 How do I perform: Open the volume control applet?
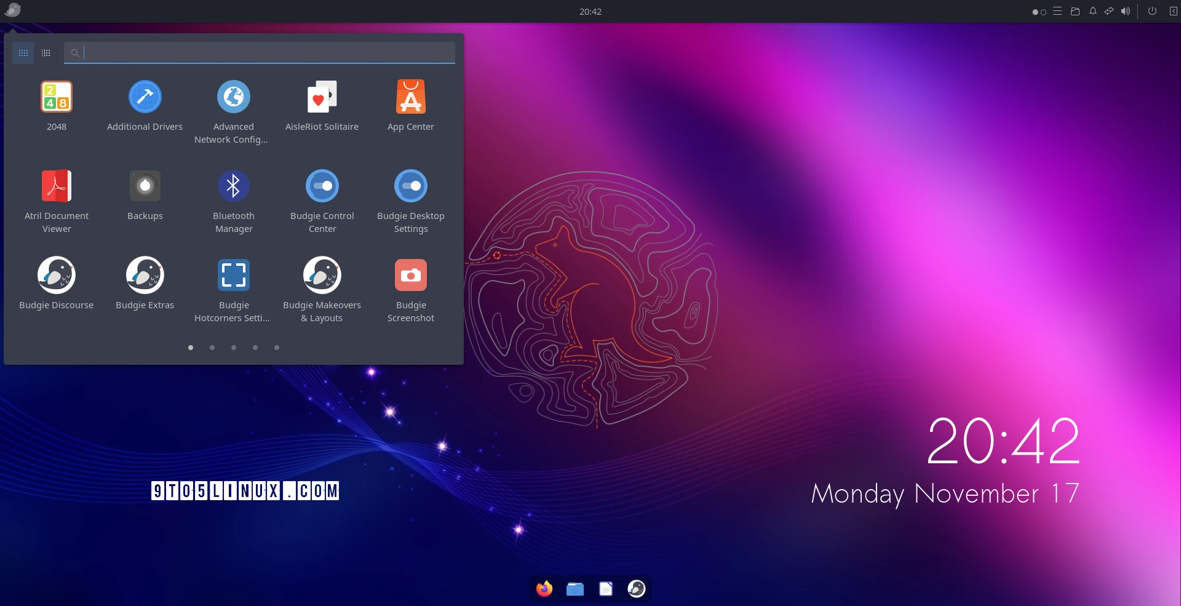(1126, 11)
